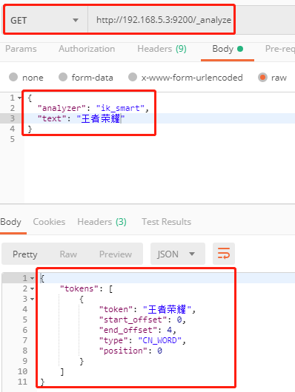Select Raw response view

68,254
